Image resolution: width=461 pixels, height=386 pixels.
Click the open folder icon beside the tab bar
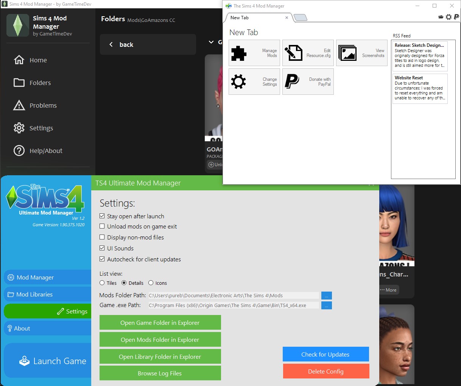point(441,17)
